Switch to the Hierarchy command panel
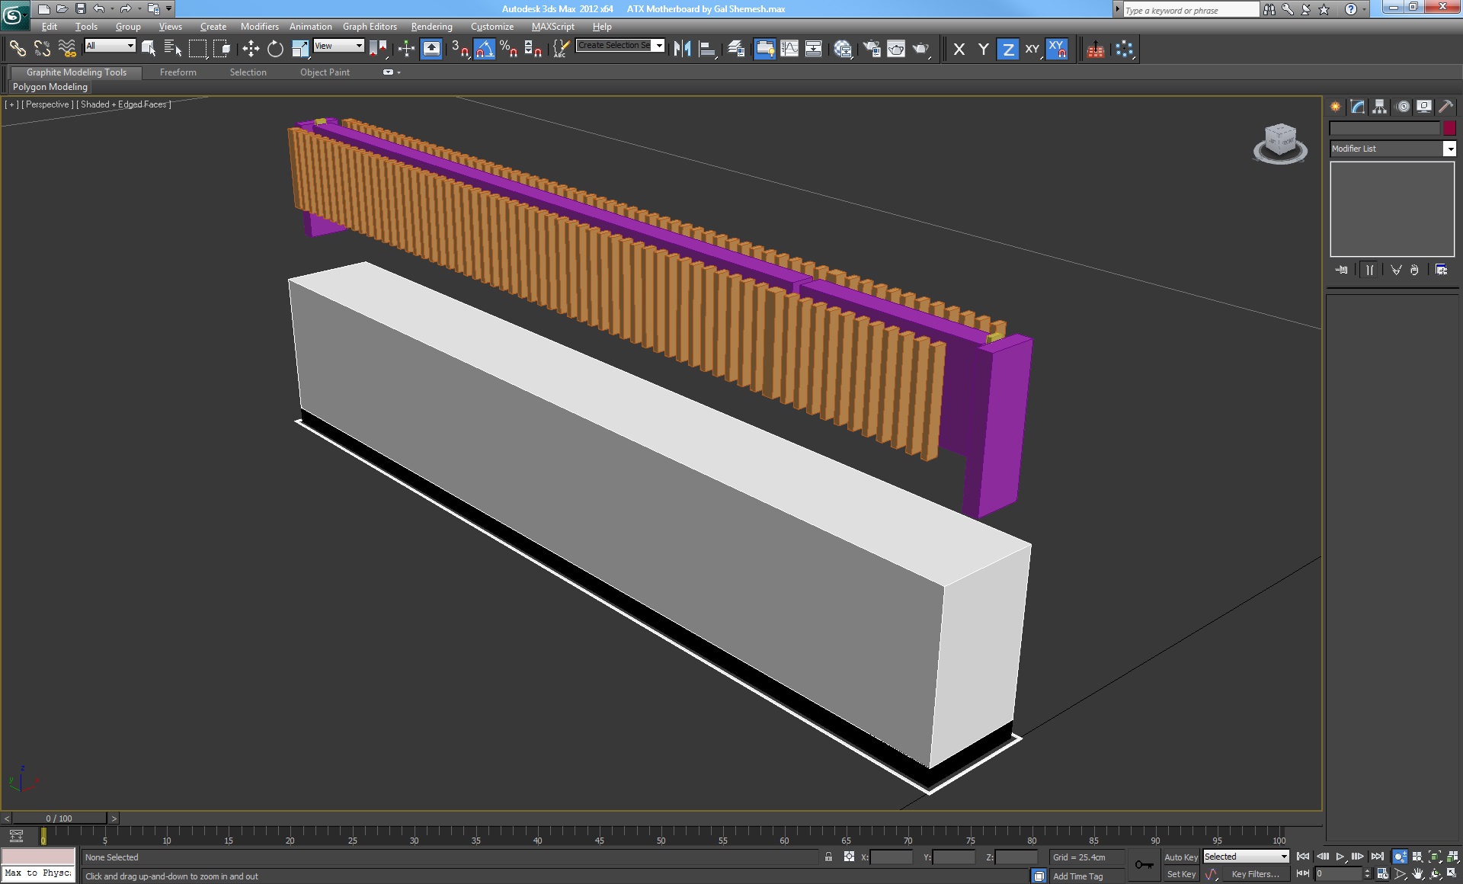 click(1380, 107)
